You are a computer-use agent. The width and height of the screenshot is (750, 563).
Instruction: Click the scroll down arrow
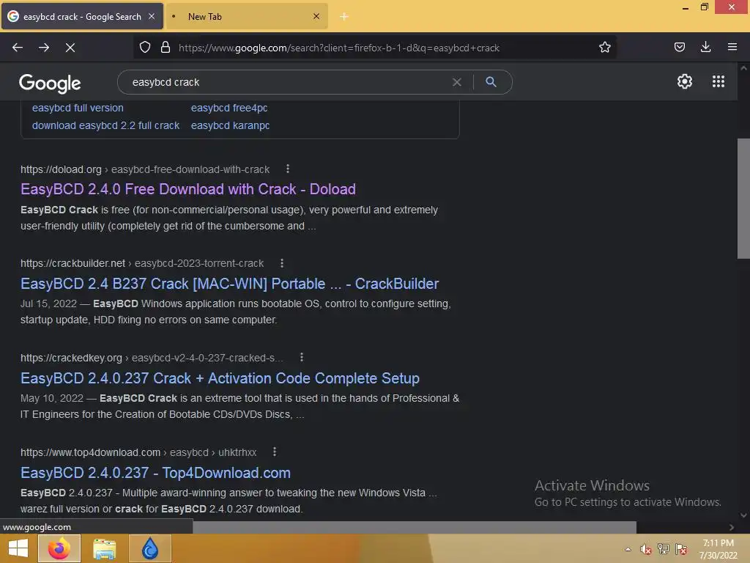[x=743, y=515]
